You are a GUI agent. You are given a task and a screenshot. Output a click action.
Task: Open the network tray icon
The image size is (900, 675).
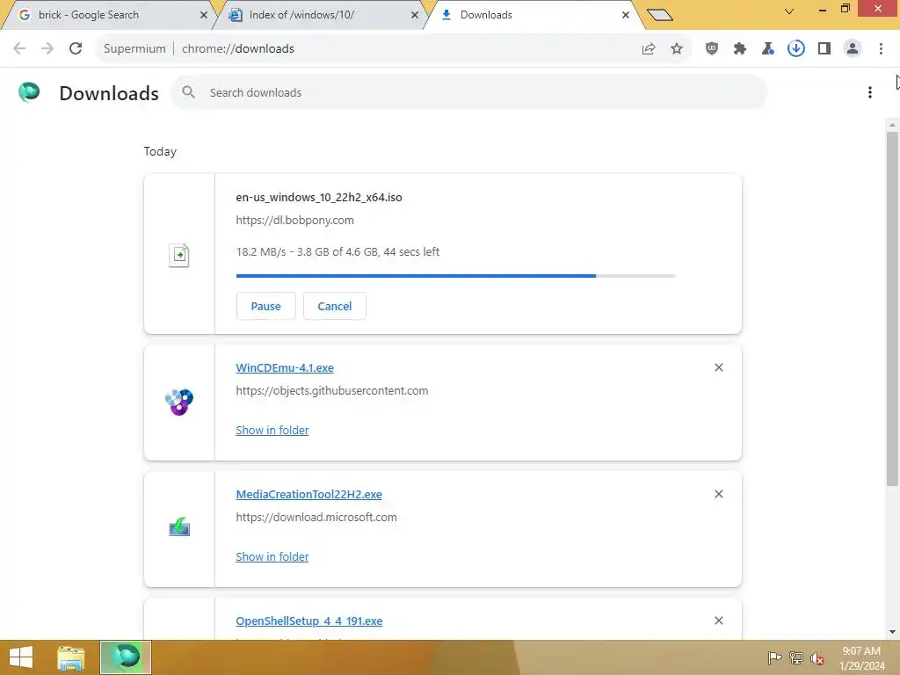click(796, 658)
